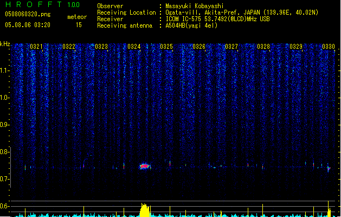Click the 0321 time marker
Viewport: 341px width, 217px height.
pyautogui.click(x=36, y=47)
